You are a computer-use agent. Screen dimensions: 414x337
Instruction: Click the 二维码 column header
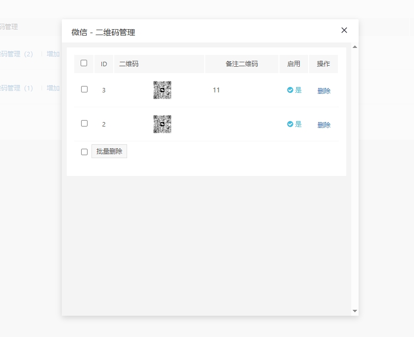coord(159,64)
